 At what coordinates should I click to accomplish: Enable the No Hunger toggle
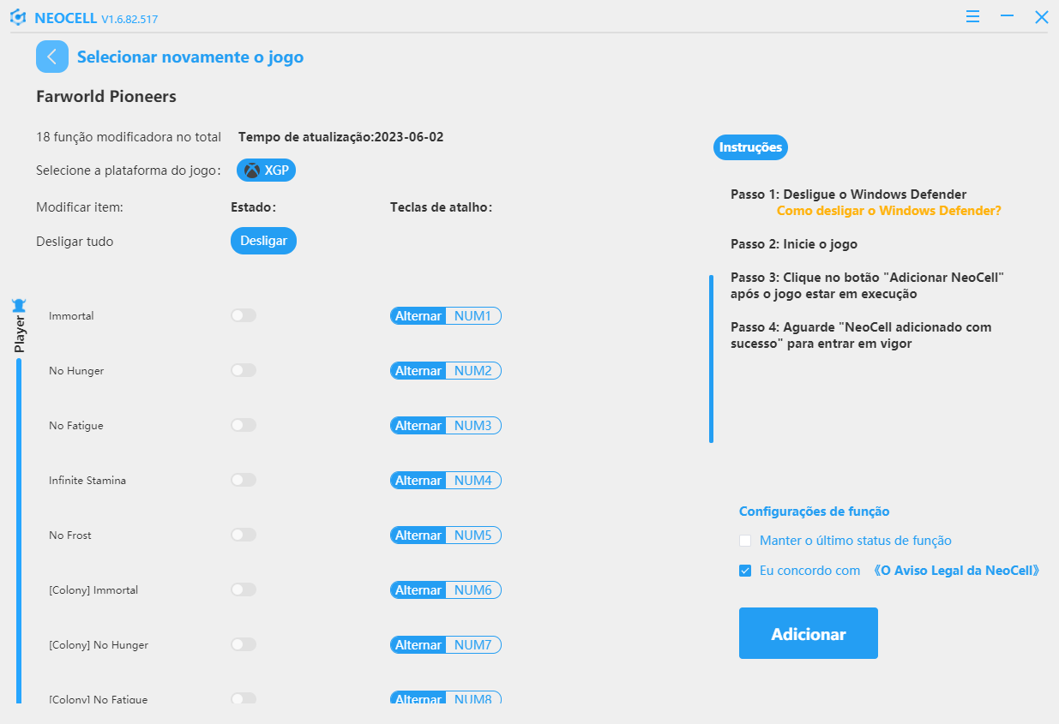point(244,371)
